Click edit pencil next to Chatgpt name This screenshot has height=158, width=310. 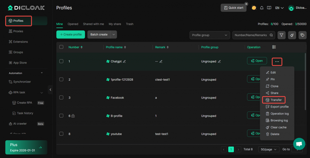124,61
